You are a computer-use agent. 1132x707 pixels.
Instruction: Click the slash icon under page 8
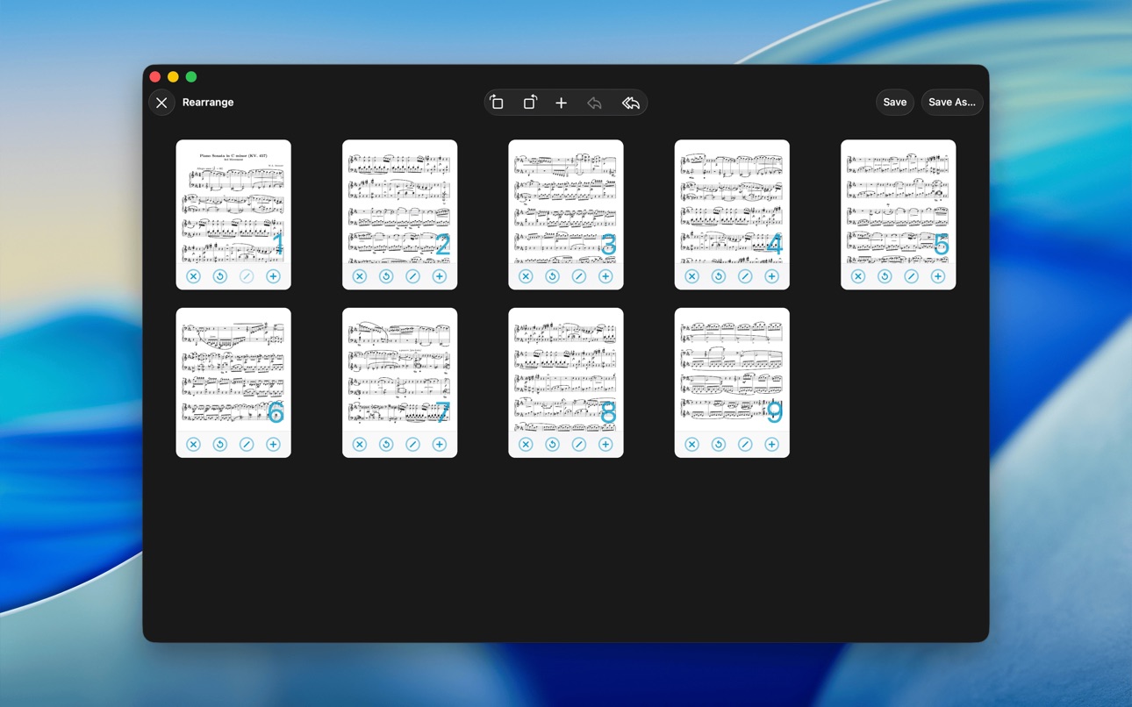579,445
